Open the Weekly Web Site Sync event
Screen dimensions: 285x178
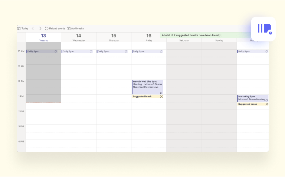point(147,87)
